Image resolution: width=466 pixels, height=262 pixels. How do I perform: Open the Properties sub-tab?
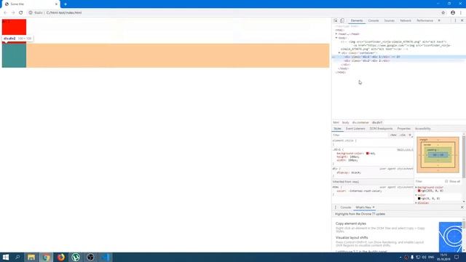(403, 129)
